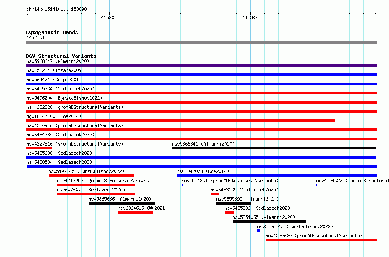Click the red nsv6495334 variant bar
The width and height of the screenshot is (389, 257).
point(201,93)
